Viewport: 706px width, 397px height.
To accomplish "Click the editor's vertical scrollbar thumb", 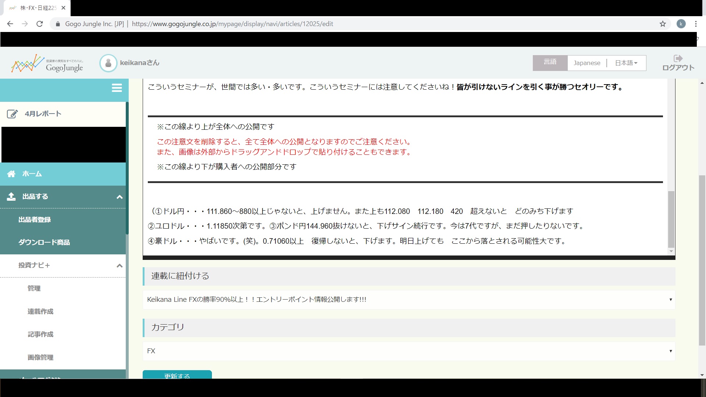I will [x=671, y=219].
